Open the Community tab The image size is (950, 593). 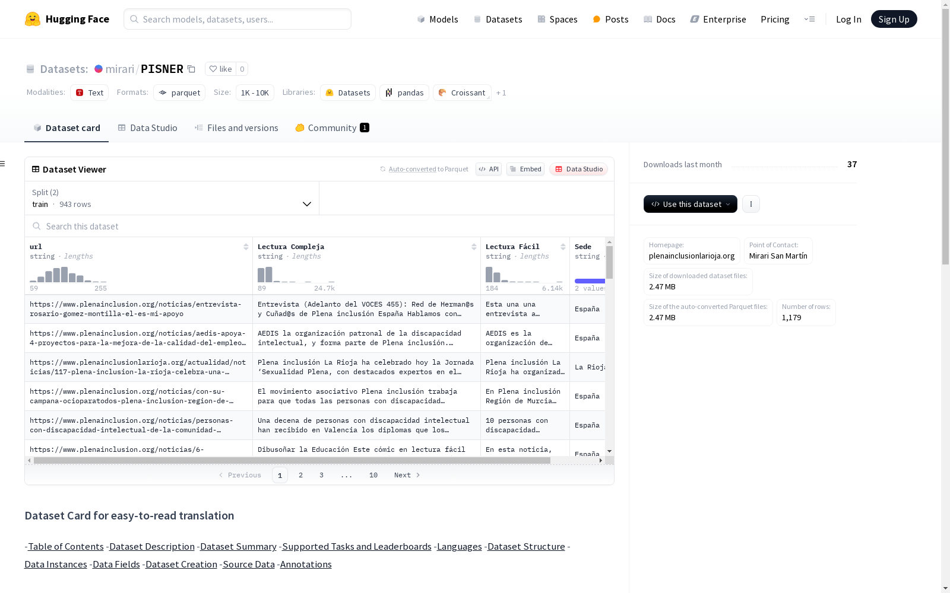pyautogui.click(x=332, y=128)
